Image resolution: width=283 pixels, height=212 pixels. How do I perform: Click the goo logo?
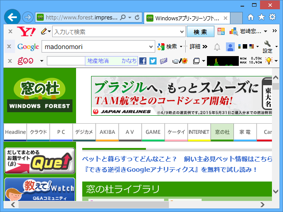tap(26, 61)
